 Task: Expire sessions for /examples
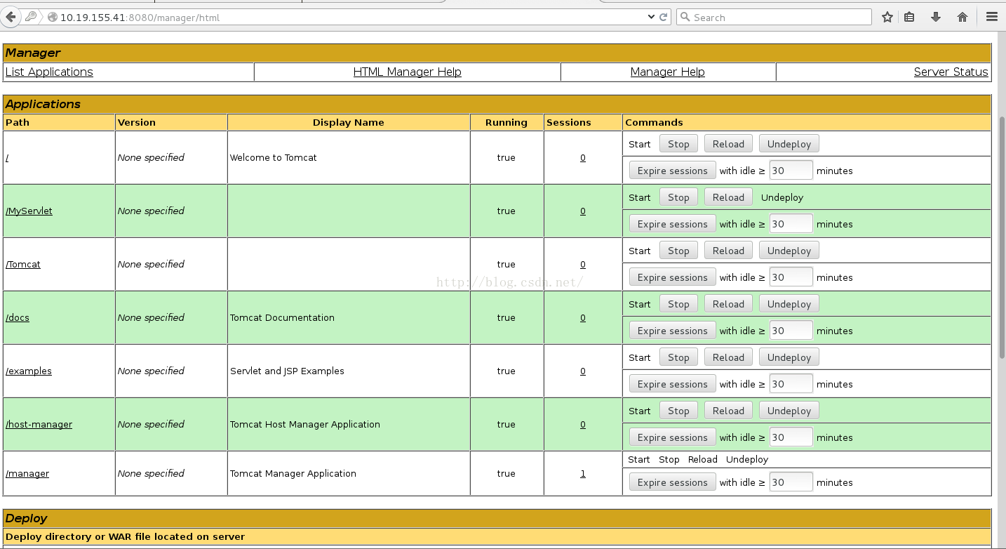(673, 384)
